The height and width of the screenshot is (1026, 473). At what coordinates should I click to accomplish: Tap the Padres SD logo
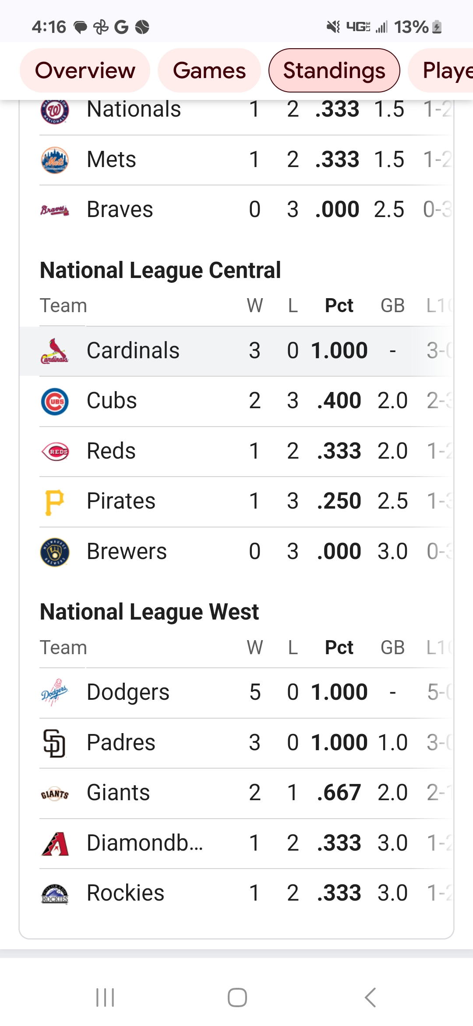click(x=55, y=743)
